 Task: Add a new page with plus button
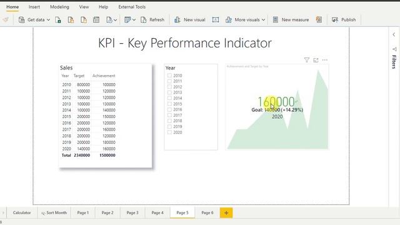coord(226,212)
